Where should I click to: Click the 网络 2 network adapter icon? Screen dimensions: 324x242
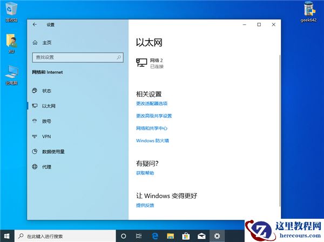tap(141, 63)
